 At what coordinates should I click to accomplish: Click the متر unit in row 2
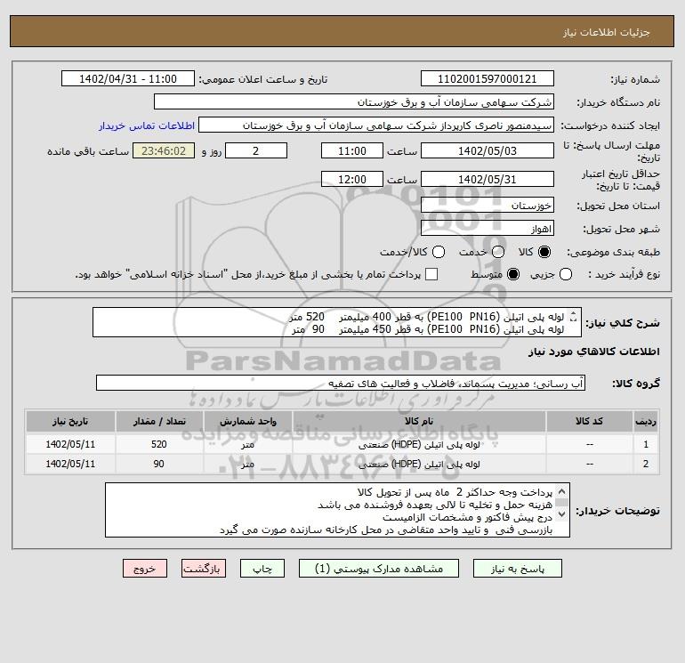pos(247,465)
